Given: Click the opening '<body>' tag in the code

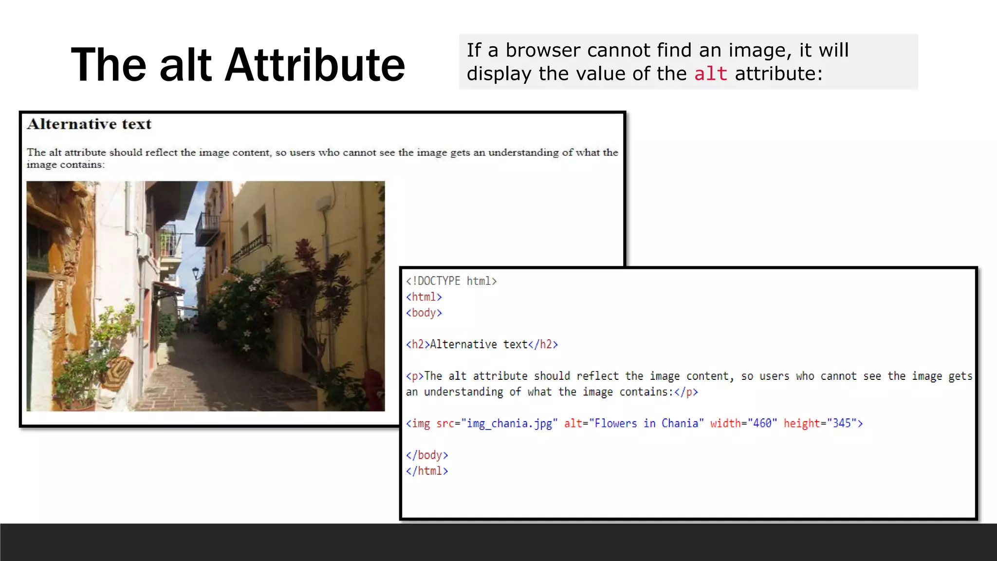Looking at the screenshot, I should pyautogui.click(x=424, y=313).
